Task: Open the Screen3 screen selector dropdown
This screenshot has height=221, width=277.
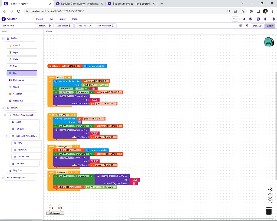Action: click(x=44, y=26)
